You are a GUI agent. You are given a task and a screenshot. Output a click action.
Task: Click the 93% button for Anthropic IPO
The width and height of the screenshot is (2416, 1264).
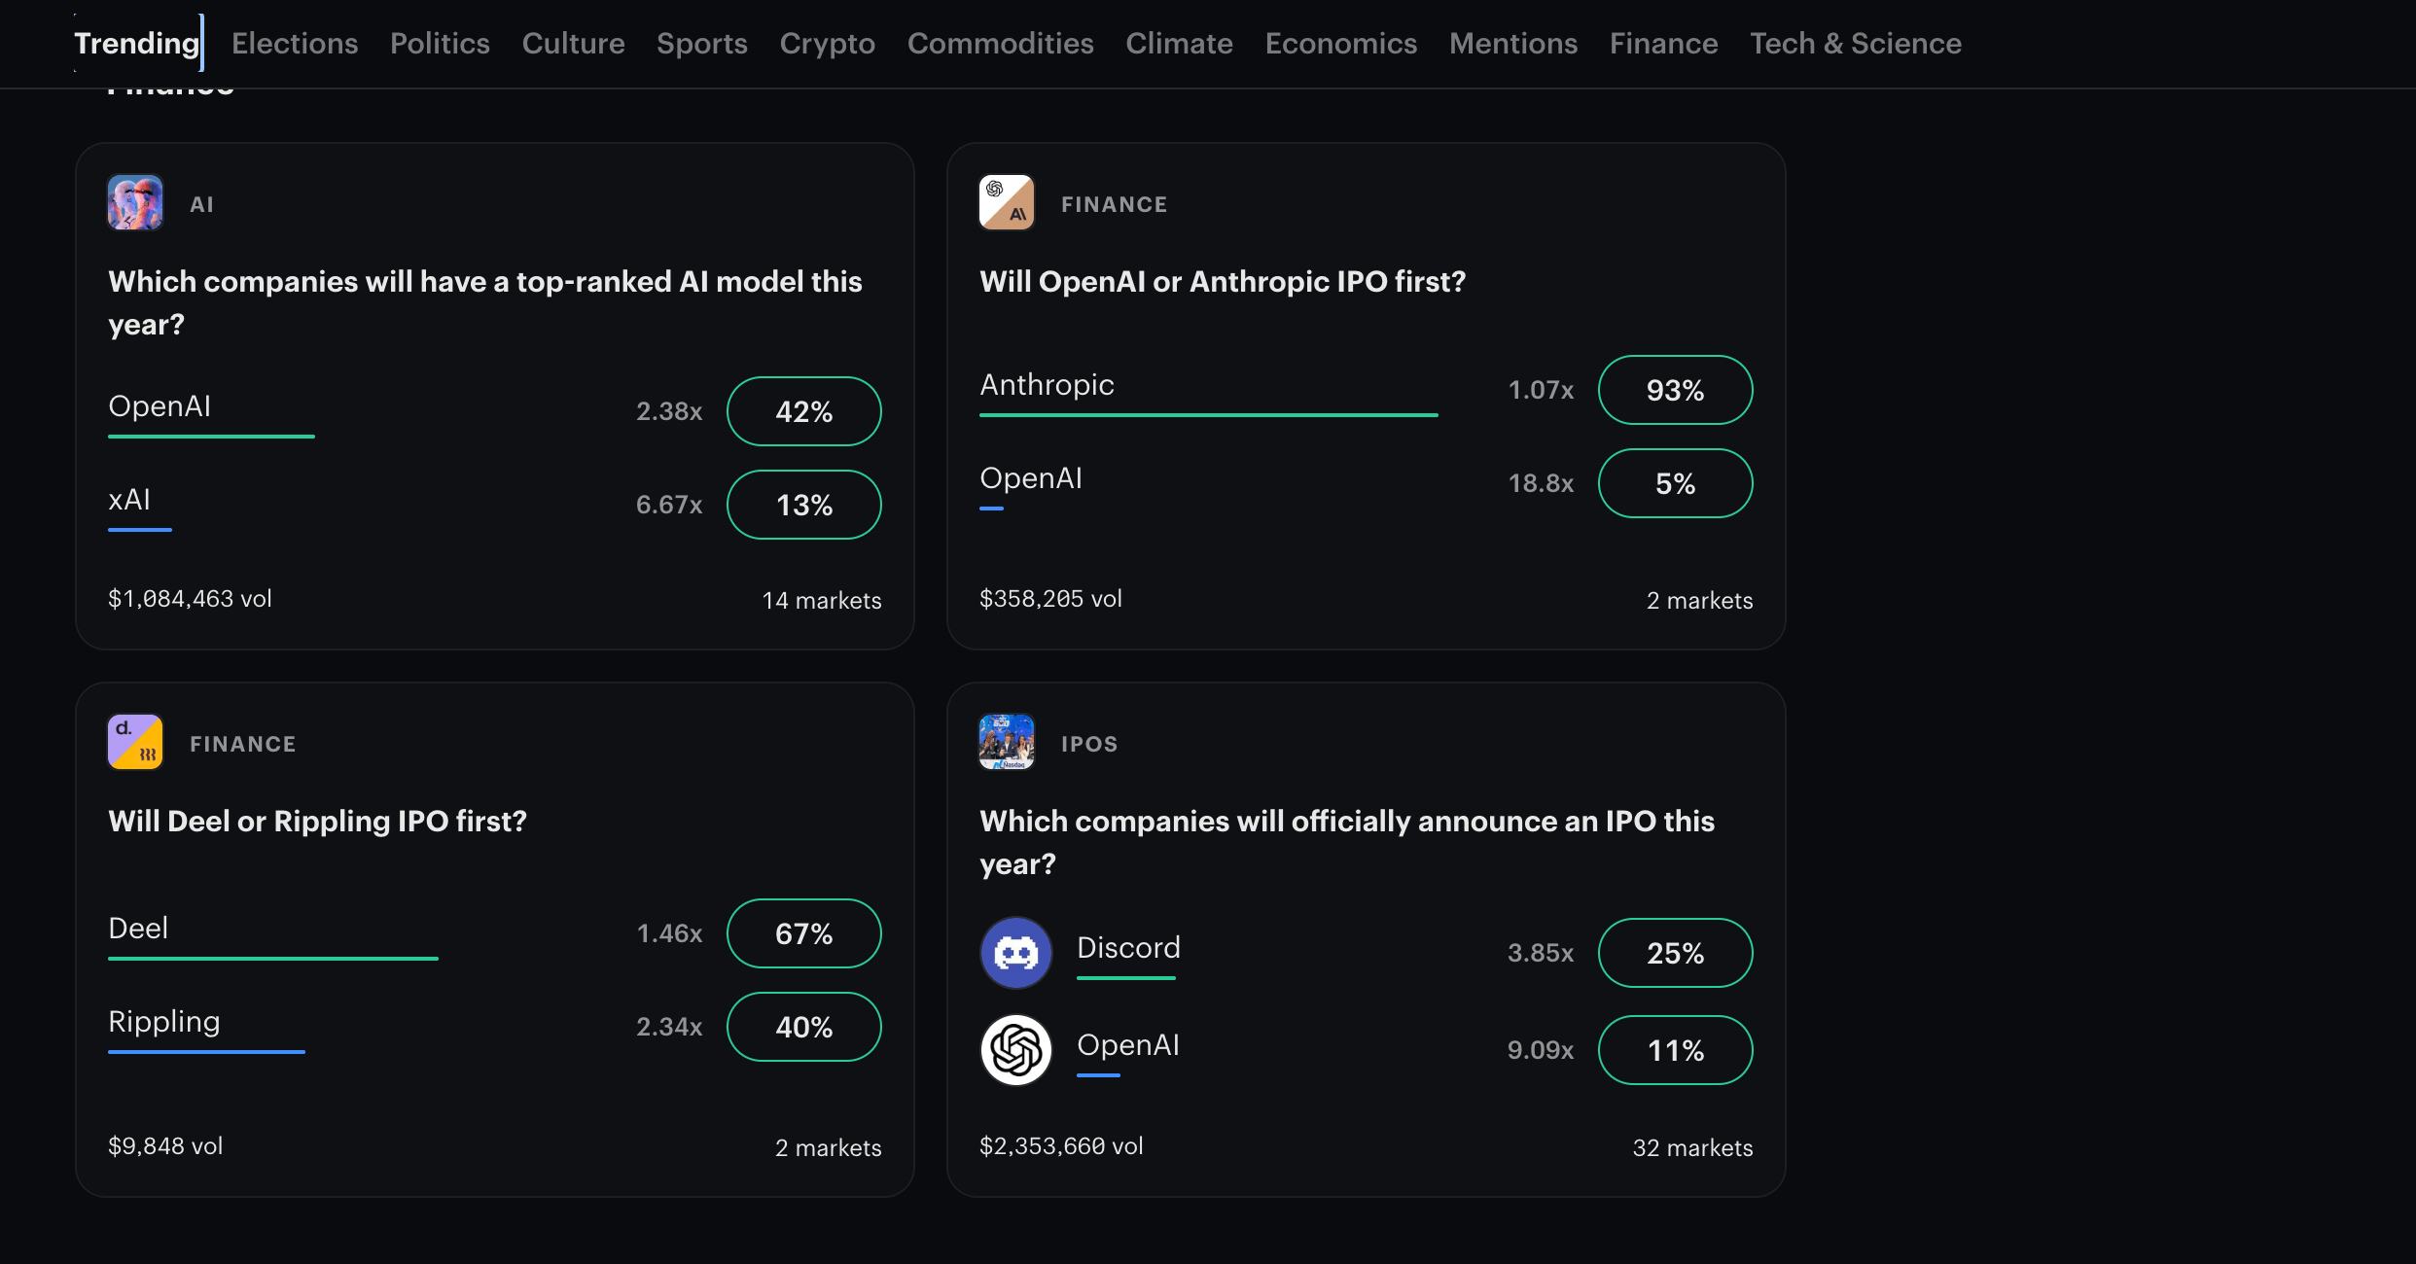[1676, 390]
